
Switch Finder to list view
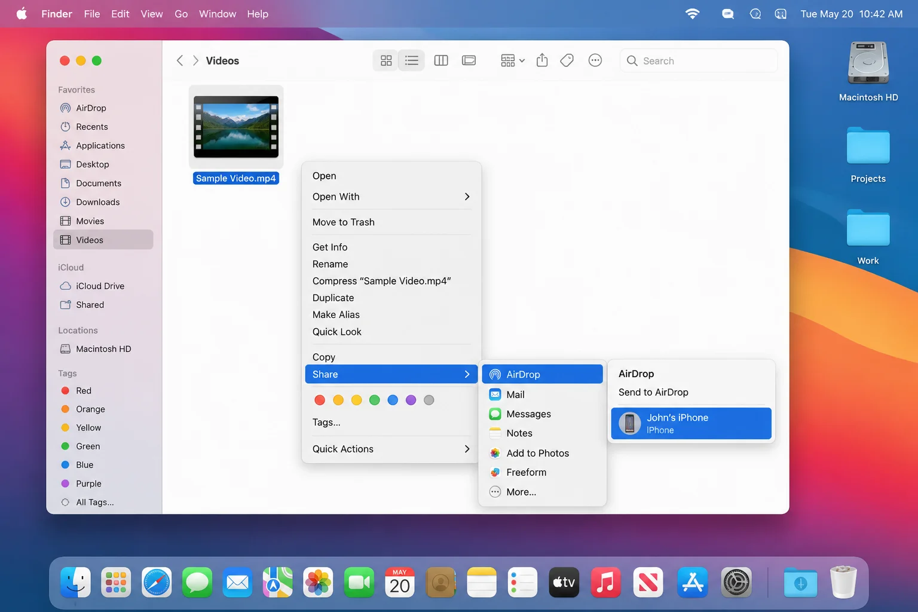[412, 60]
